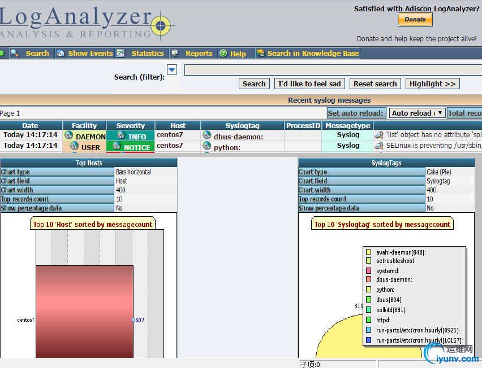Image resolution: width=482 pixels, height=368 pixels.
Task: Click the Cake (Pie) chart type value
Action: (438, 172)
